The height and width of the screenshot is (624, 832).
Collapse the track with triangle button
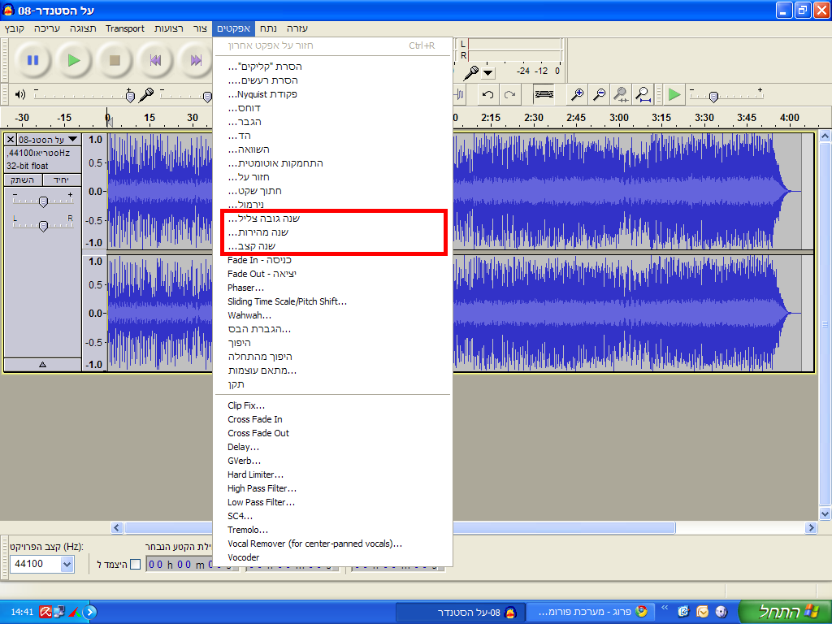pyautogui.click(x=42, y=365)
